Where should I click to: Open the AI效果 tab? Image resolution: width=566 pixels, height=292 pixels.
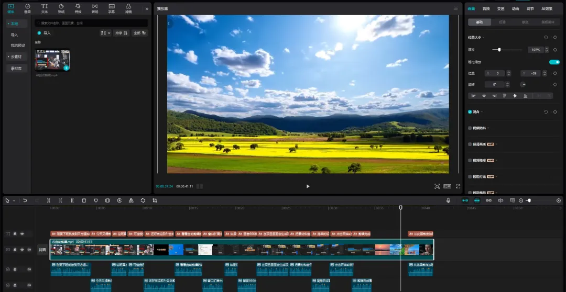click(x=547, y=9)
